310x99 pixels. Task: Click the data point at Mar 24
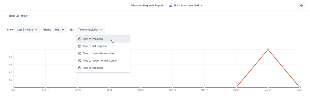coord(236,87)
